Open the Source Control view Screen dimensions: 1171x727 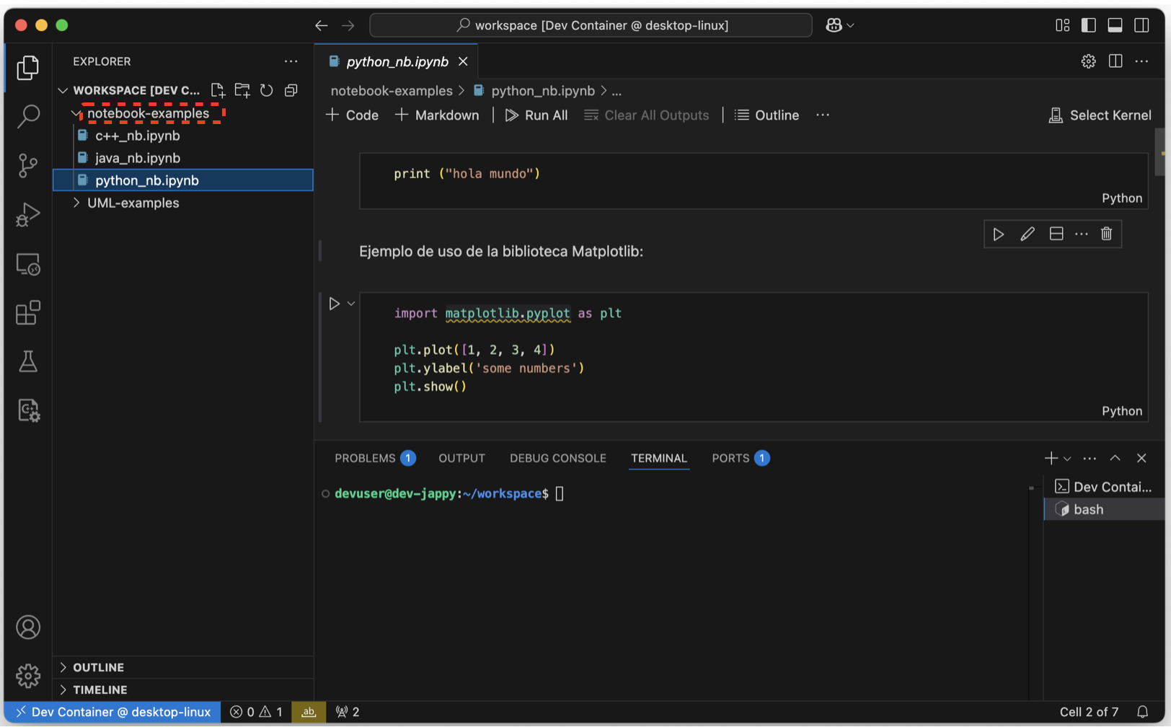pos(28,165)
